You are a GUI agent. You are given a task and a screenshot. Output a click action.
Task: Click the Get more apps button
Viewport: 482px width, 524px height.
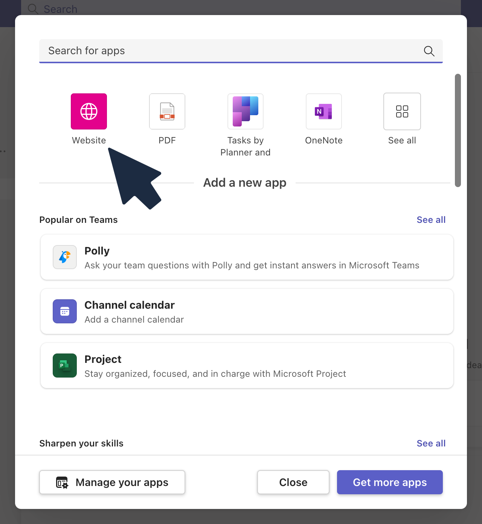pos(390,482)
